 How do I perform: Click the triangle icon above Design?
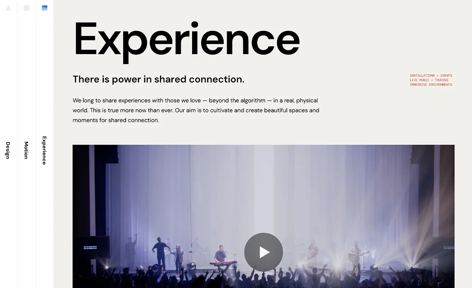point(8,8)
